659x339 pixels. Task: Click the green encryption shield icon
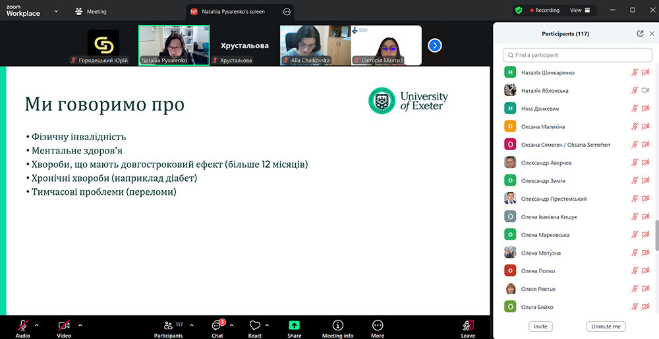click(519, 11)
